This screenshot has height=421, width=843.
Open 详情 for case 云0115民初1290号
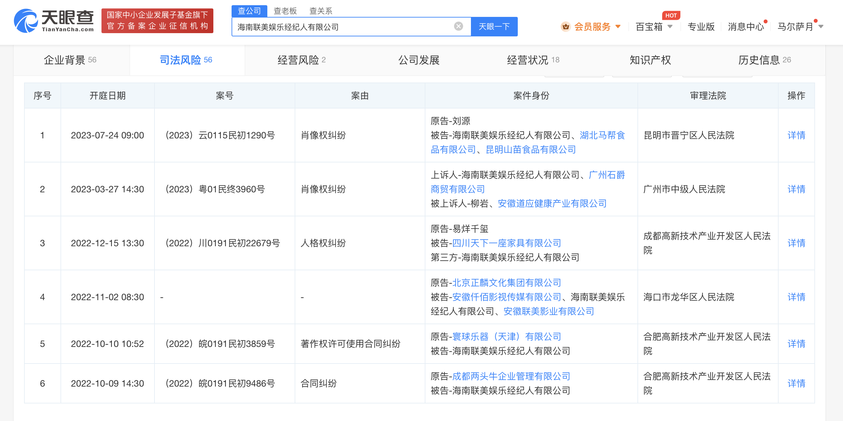tap(796, 135)
